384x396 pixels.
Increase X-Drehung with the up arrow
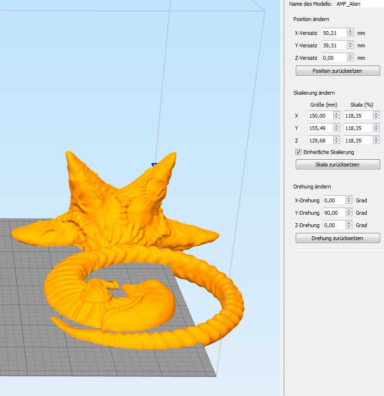point(349,198)
